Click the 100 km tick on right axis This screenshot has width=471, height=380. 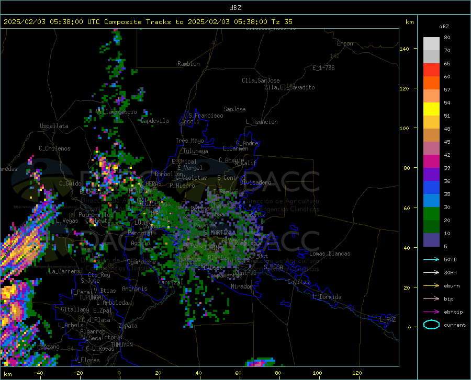[404, 128]
